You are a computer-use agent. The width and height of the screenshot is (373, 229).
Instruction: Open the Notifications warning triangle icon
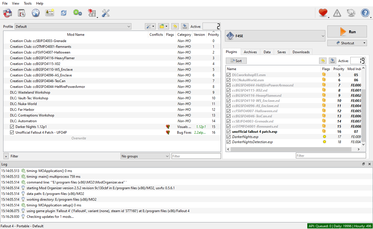pyautogui.click(x=337, y=13)
